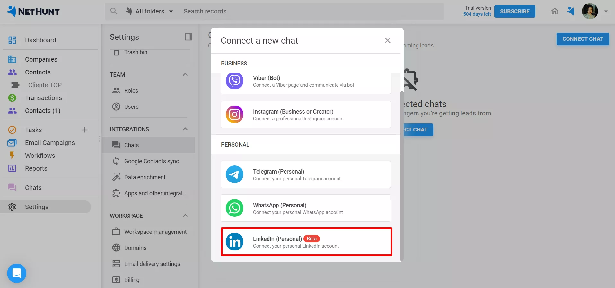Collapse the WORKSPACE section
This screenshot has height=288, width=615.
pos(185,216)
